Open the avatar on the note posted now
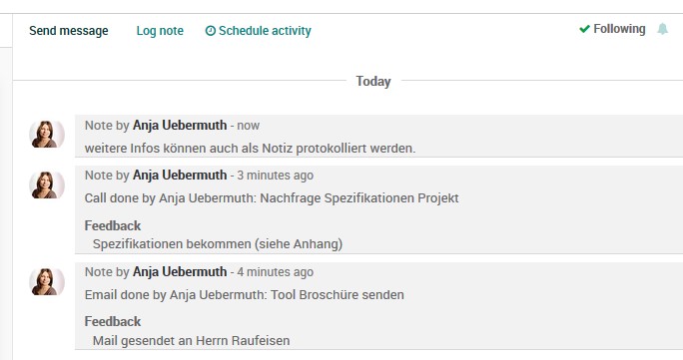The image size is (683, 360). point(47,135)
